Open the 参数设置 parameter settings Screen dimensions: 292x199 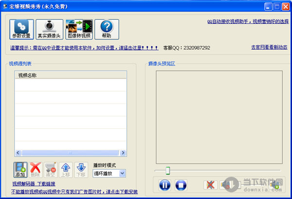pyautogui.click(x=21, y=29)
